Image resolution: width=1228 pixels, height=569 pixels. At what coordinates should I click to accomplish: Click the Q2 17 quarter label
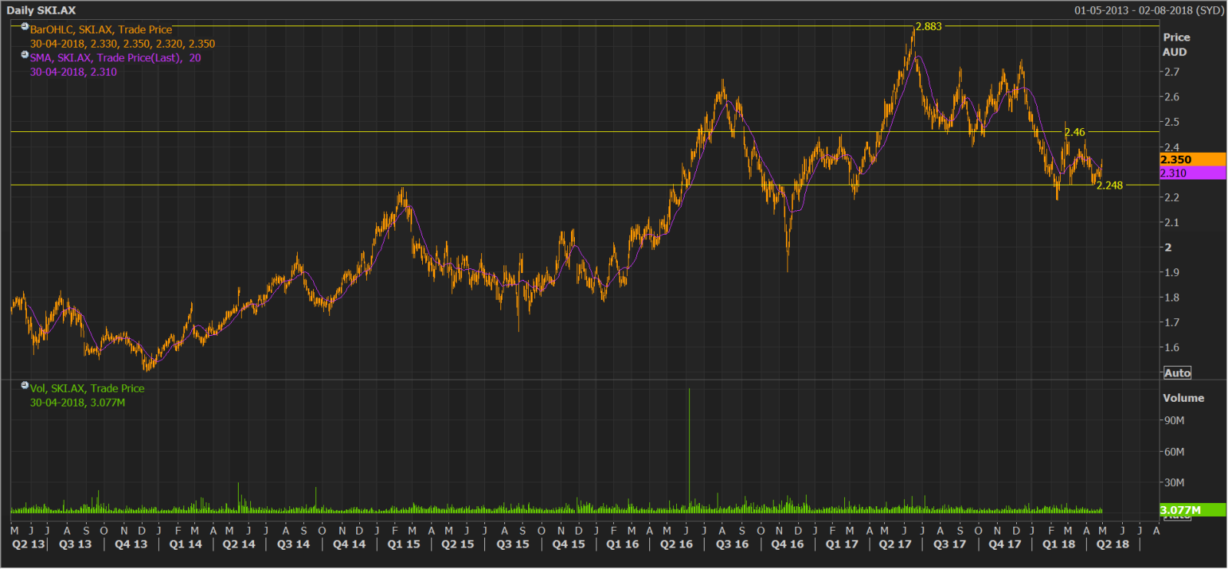[x=895, y=544]
